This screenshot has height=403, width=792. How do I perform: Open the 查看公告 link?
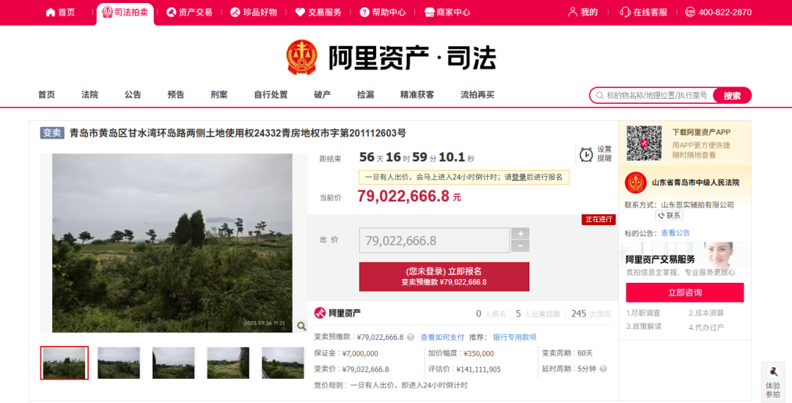pos(675,233)
